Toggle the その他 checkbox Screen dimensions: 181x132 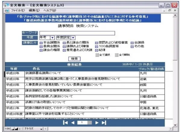[x=132, y=47]
